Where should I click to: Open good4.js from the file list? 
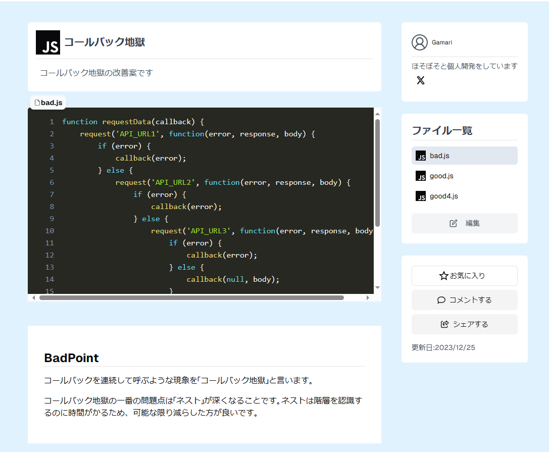tap(464, 196)
